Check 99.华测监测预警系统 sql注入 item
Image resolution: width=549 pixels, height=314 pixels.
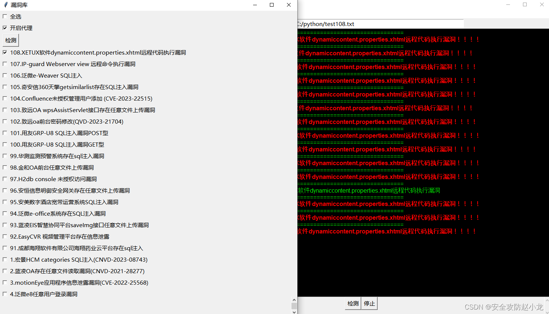(x=5, y=156)
